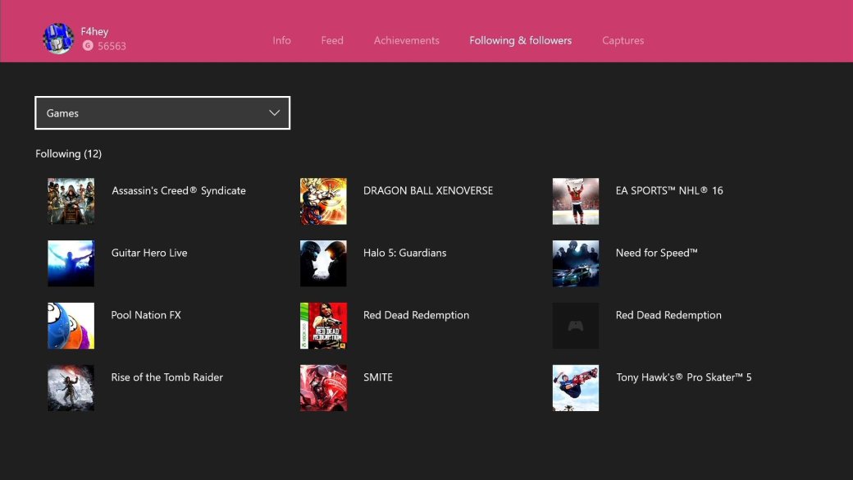Open Need for Speed cover art
The height and width of the screenshot is (480, 853).
click(x=576, y=263)
